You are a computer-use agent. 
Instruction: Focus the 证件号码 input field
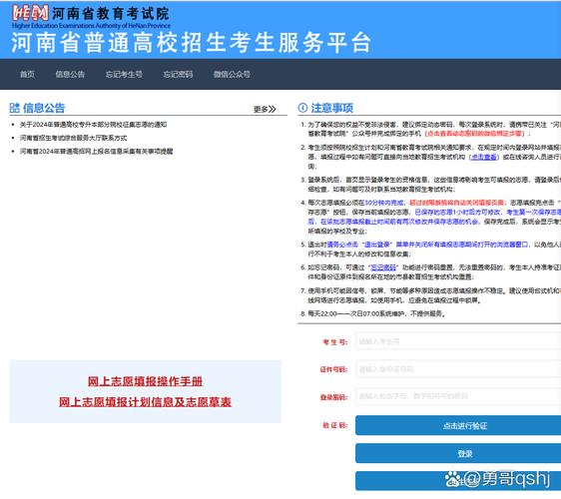point(458,369)
